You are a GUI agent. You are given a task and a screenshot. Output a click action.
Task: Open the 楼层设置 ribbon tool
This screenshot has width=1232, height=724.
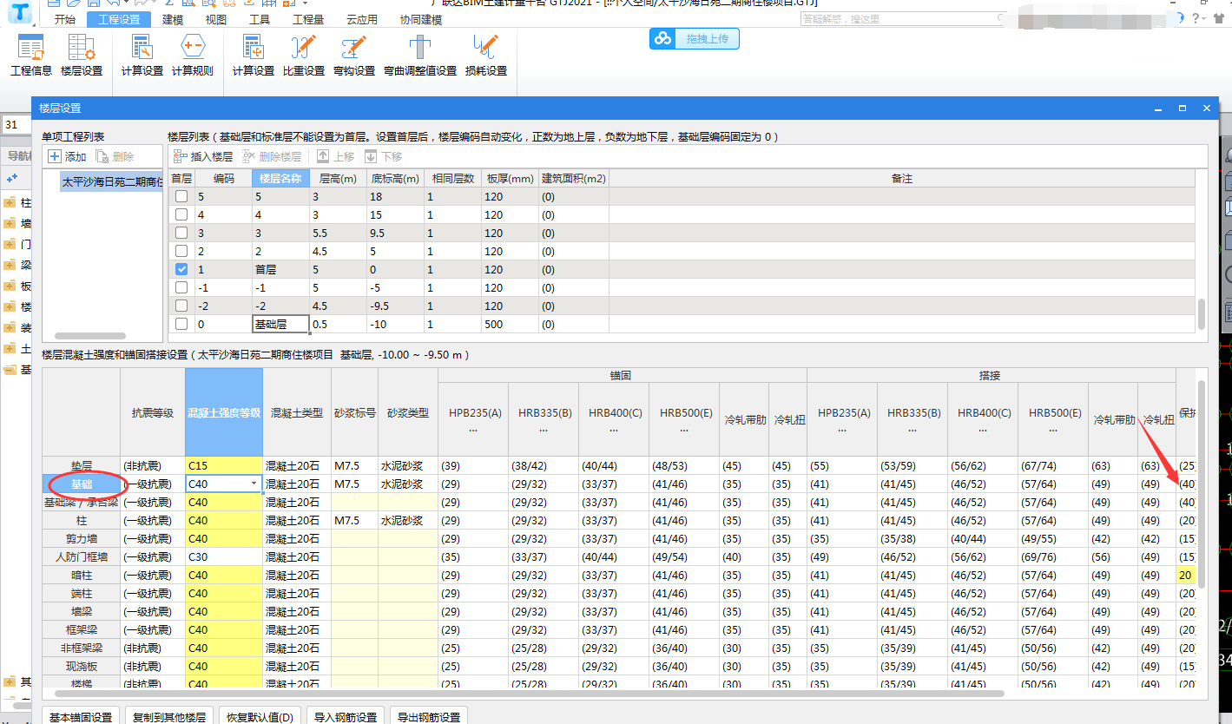(x=82, y=56)
